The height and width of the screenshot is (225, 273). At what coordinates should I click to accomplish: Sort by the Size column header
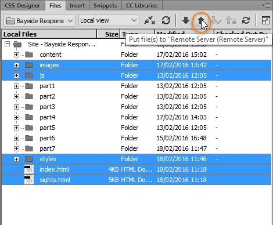109,34
